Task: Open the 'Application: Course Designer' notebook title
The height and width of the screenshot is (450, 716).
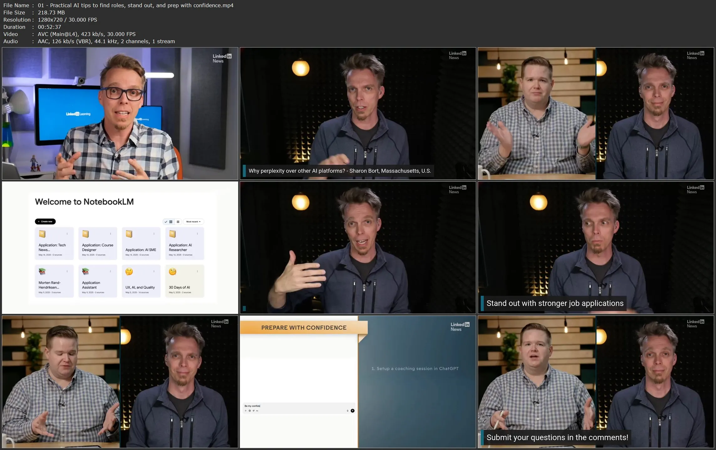Action: (x=98, y=247)
